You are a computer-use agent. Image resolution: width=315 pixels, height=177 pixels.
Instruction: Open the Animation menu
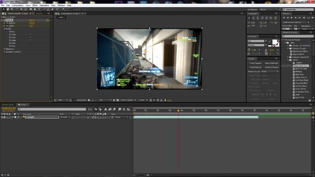pos(44,5)
